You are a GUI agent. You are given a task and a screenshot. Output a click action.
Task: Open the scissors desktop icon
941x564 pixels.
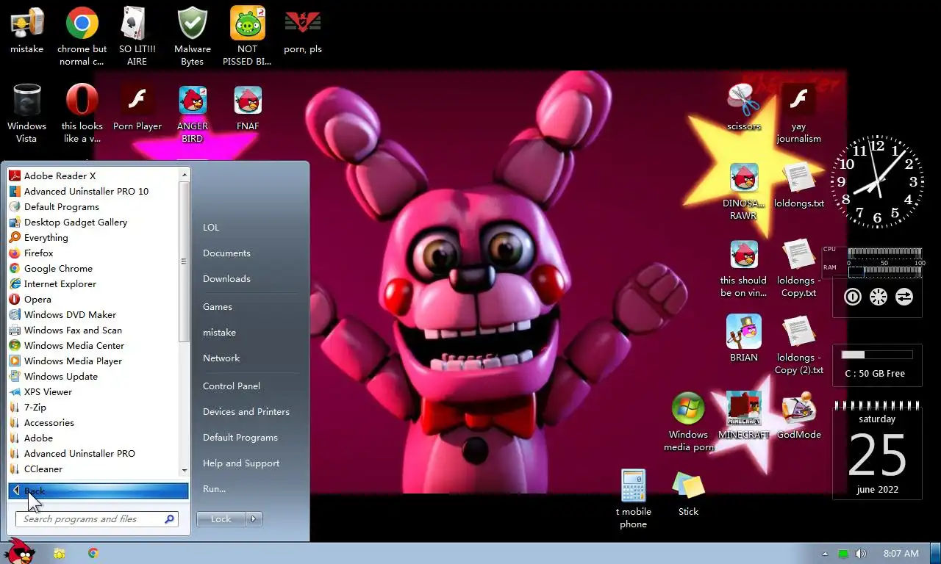pos(744,108)
